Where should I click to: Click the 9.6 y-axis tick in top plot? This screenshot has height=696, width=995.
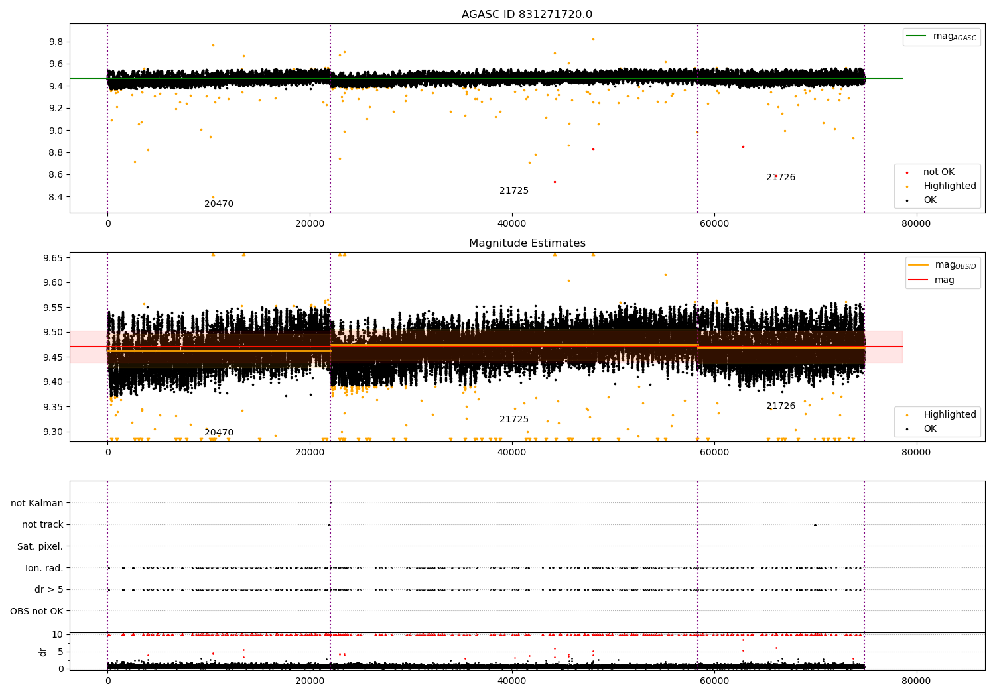point(56,64)
